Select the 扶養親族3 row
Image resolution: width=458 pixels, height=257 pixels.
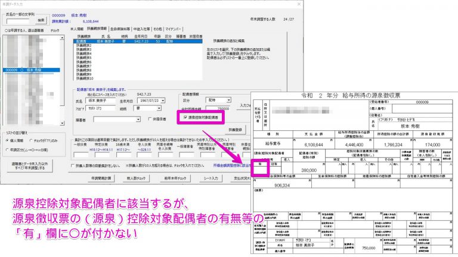point(138,49)
